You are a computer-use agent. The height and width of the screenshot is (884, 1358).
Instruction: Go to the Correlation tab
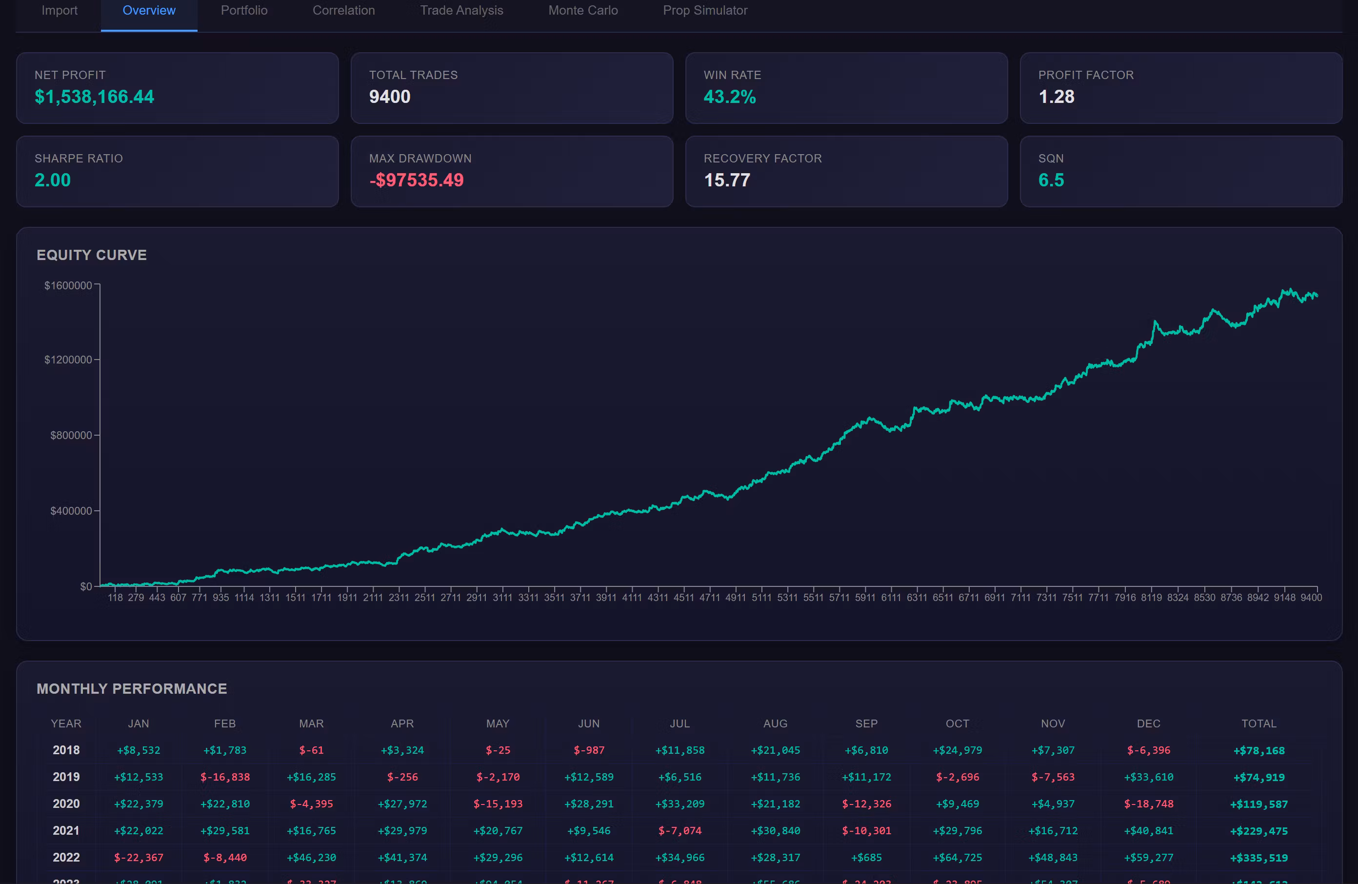pos(343,10)
